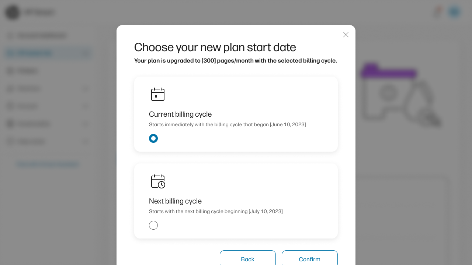
Task: Confirm the selected plan start date
Action: click(x=310, y=258)
